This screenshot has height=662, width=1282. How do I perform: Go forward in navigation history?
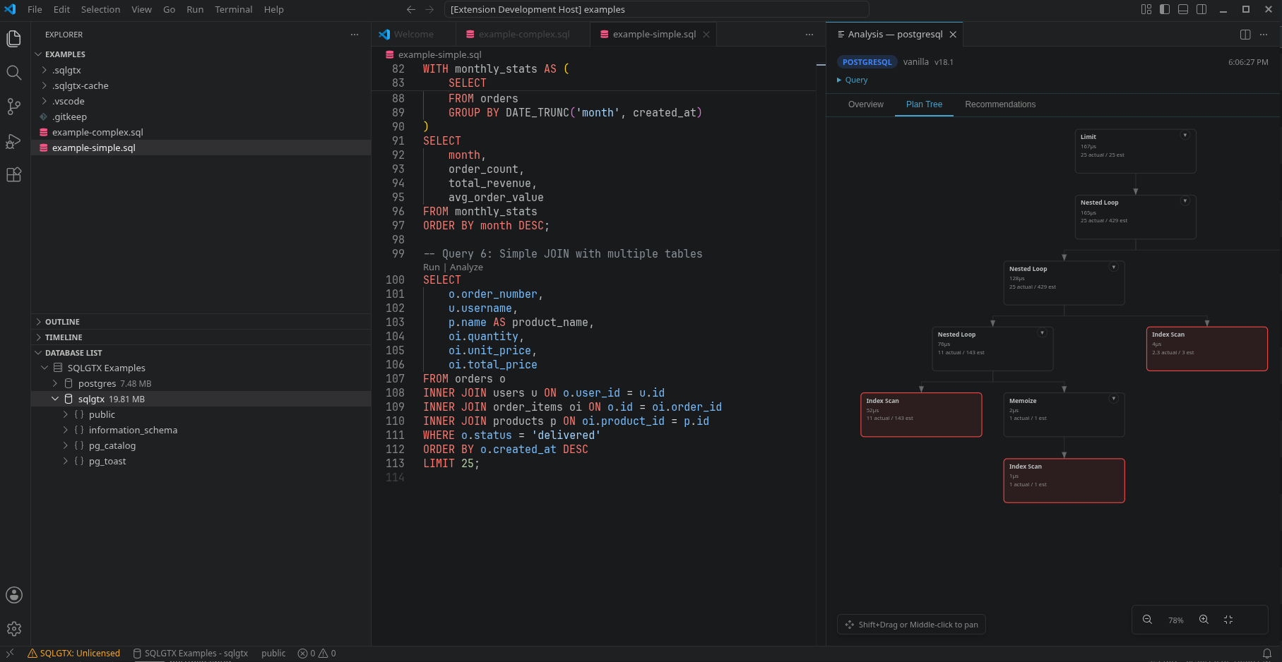429,9
